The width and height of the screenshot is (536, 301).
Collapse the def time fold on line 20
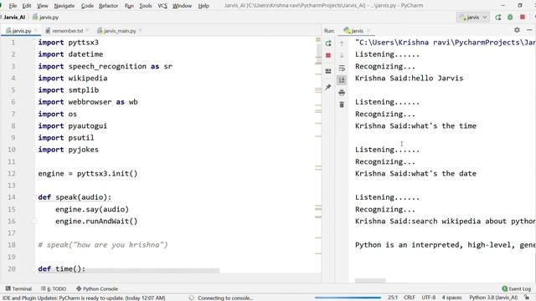[33, 269]
